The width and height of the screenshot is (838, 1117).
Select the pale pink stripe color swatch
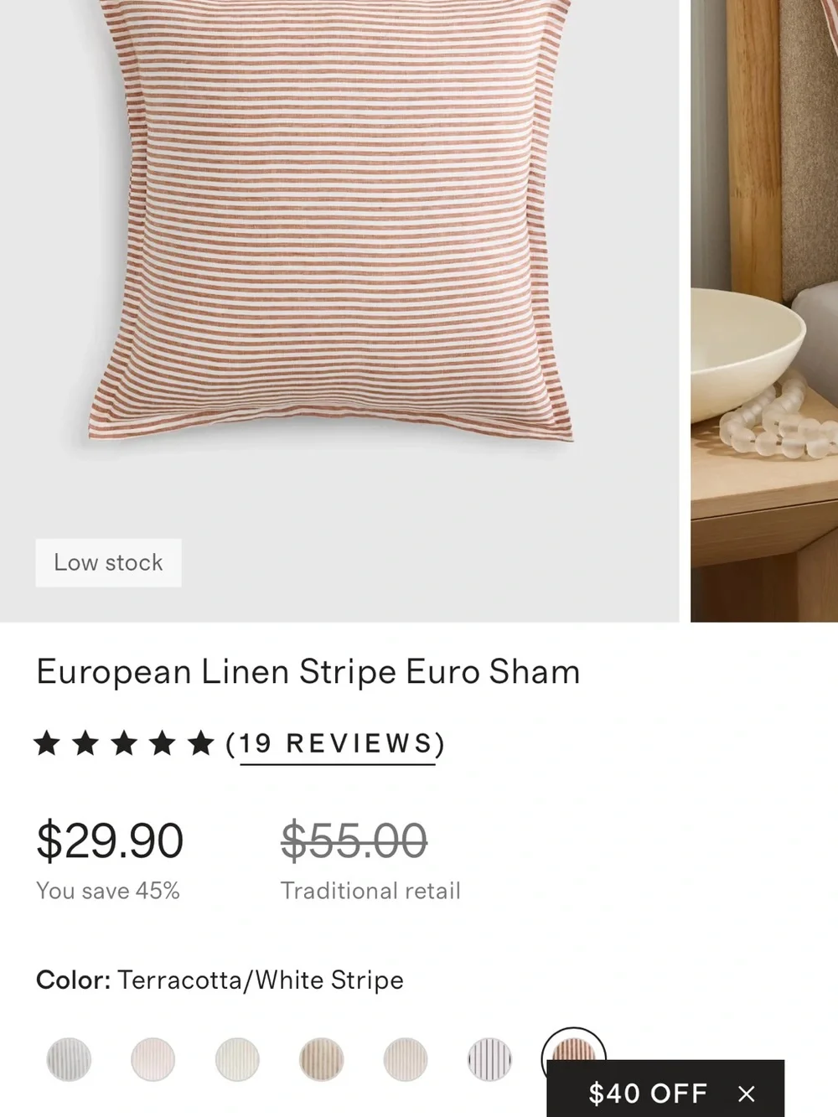pos(153,1059)
